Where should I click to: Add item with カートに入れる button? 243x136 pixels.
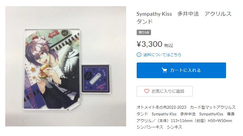coord(181,70)
